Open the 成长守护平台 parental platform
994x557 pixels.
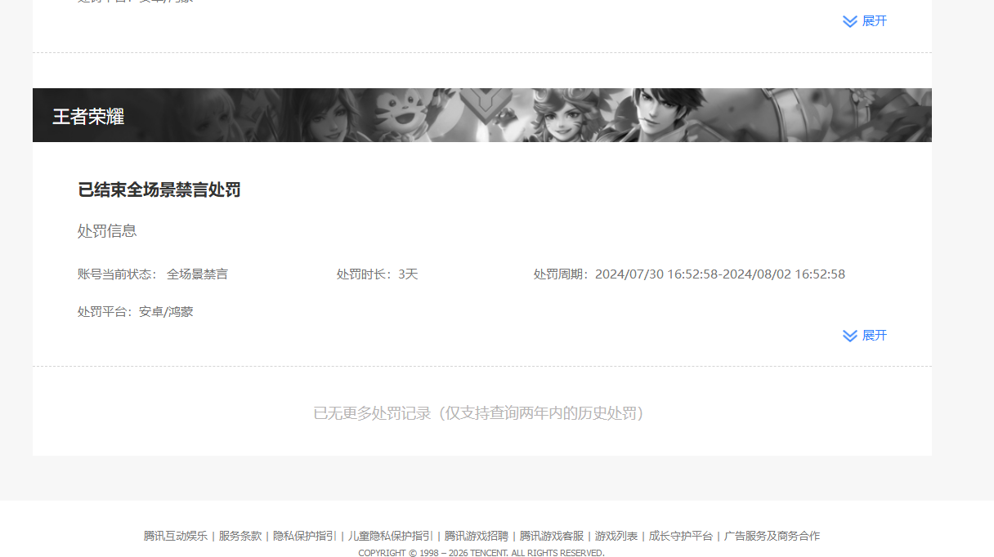pyautogui.click(x=679, y=536)
